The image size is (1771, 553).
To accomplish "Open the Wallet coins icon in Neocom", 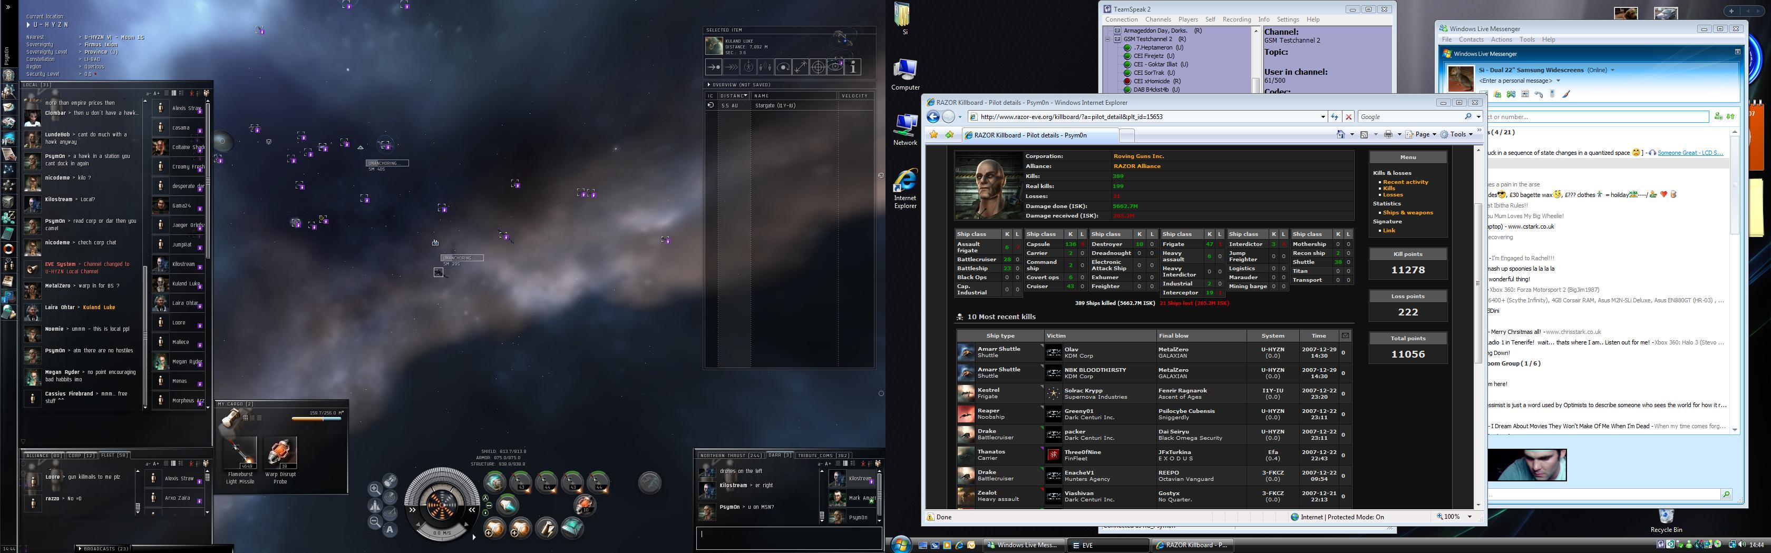I will click(9, 218).
